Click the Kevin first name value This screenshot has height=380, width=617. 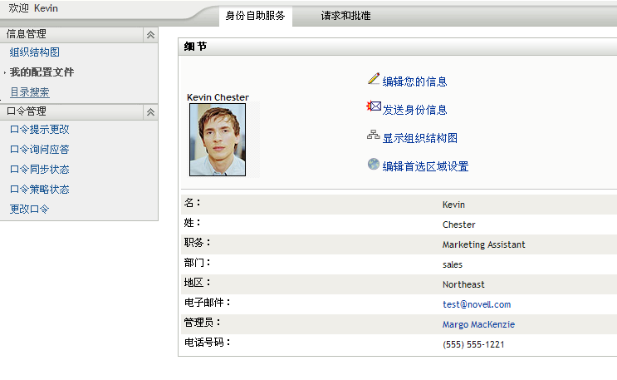pyautogui.click(x=453, y=205)
